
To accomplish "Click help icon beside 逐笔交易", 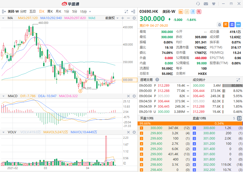I will pos(157,80).
